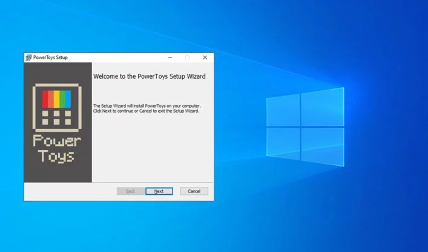Image resolution: width=428 pixels, height=252 pixels.
Task: Click the 'PowerToys Setup' title bar text
Action: pyautogui.click(x=51, y=58)
